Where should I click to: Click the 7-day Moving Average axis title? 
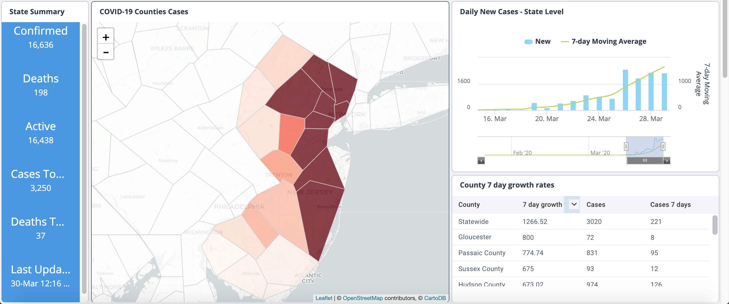tap(703, 84)
